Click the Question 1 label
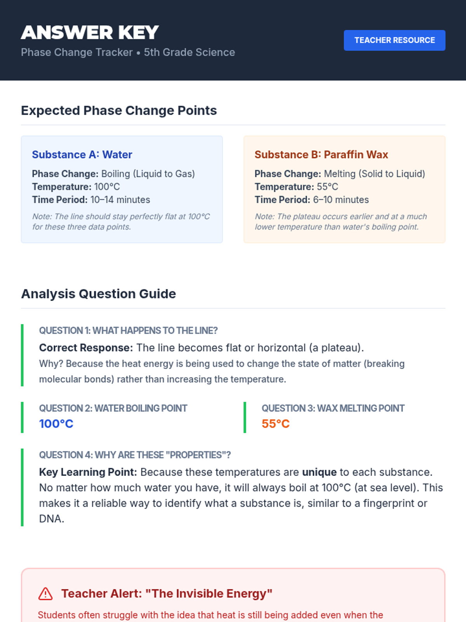 coord(128,331)
